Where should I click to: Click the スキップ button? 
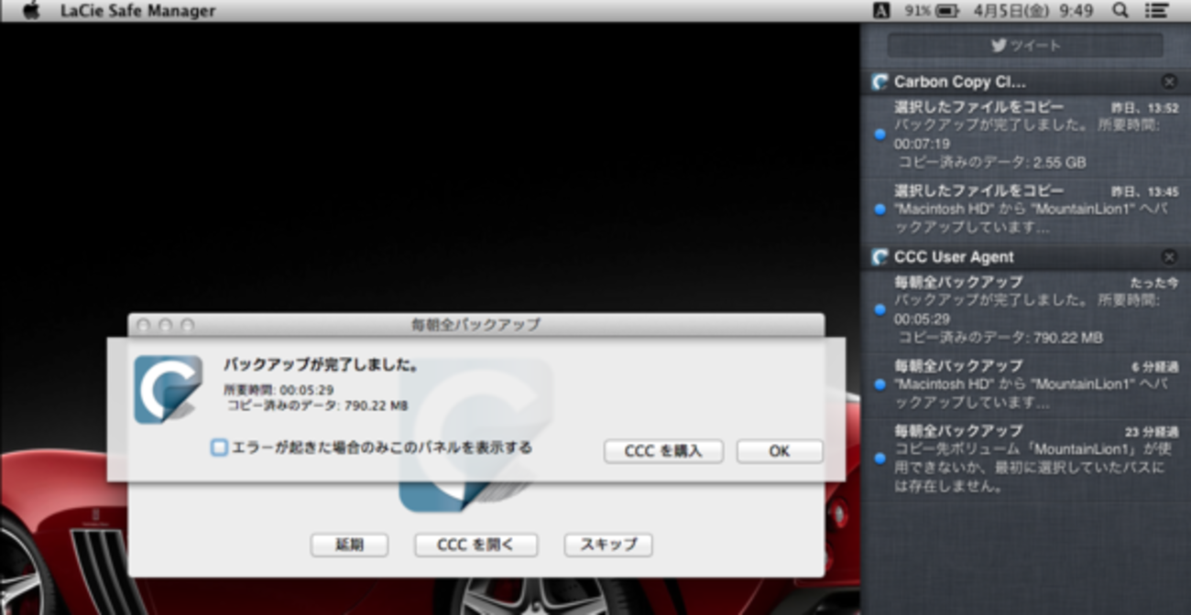[608, 545]
